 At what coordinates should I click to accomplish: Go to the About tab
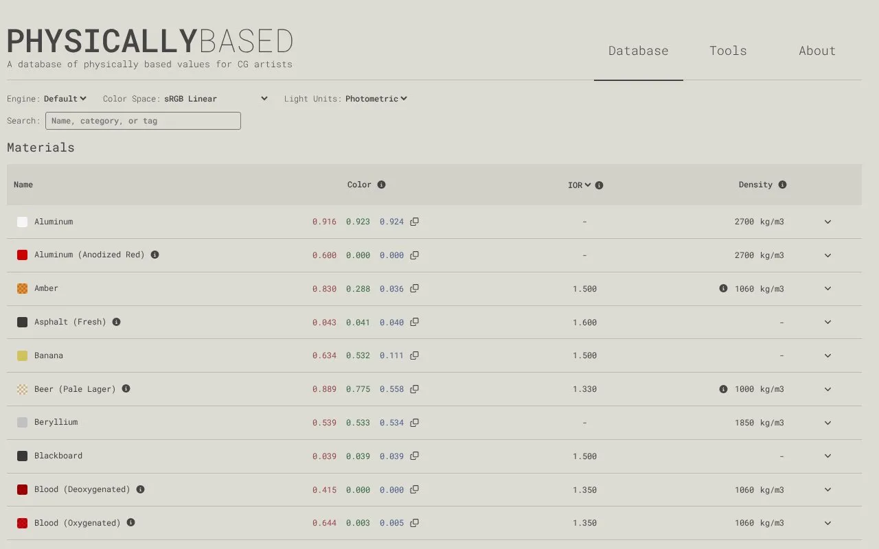[x=817, y=51]
